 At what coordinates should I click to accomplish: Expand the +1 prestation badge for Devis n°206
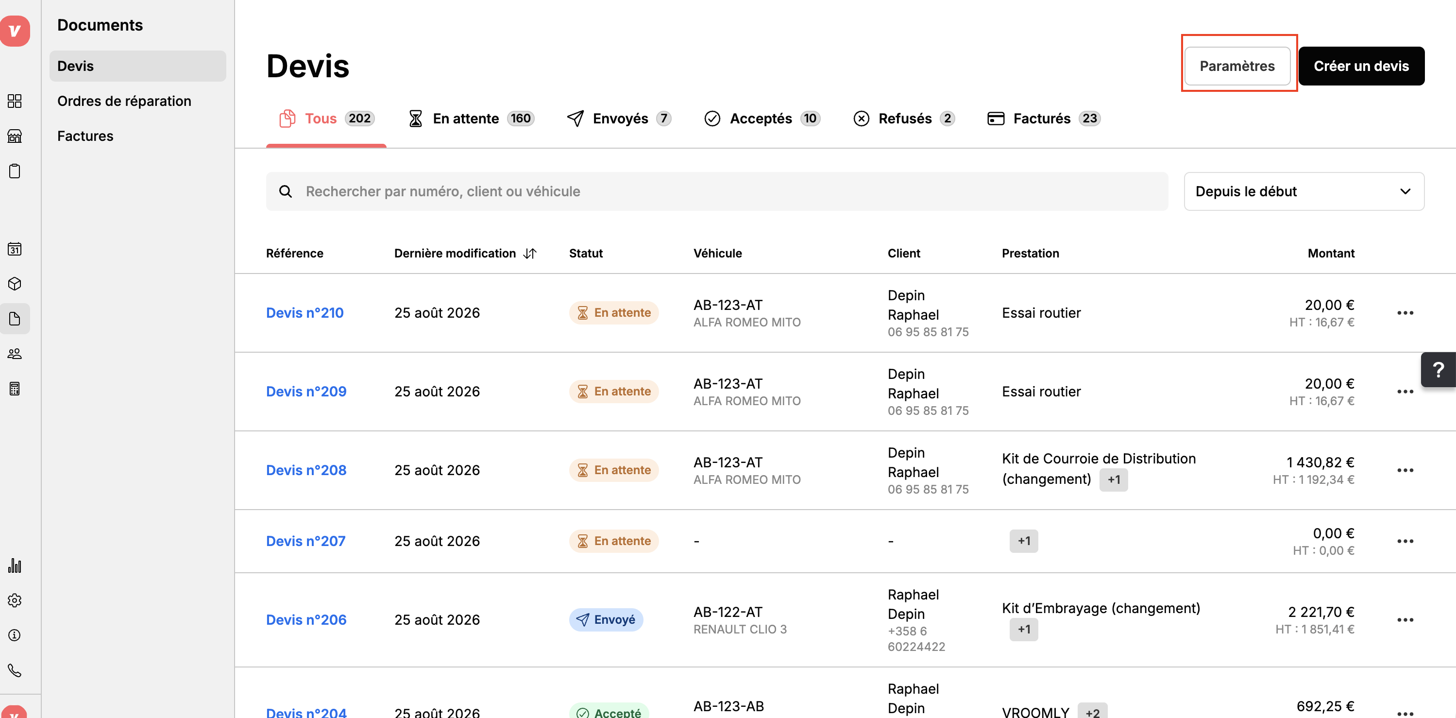1024,629
